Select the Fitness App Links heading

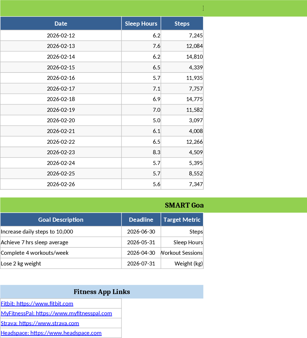click(102, 292)
